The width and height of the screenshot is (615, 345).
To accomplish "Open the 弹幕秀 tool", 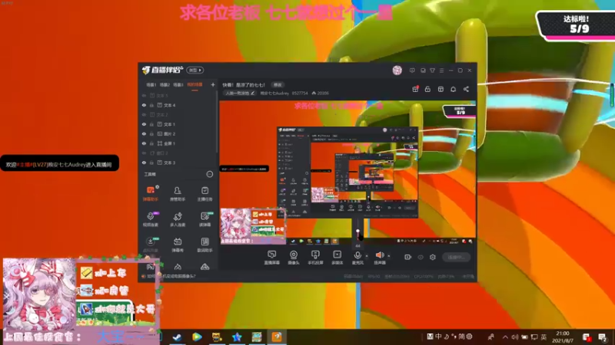I will (x=178, y=245).
